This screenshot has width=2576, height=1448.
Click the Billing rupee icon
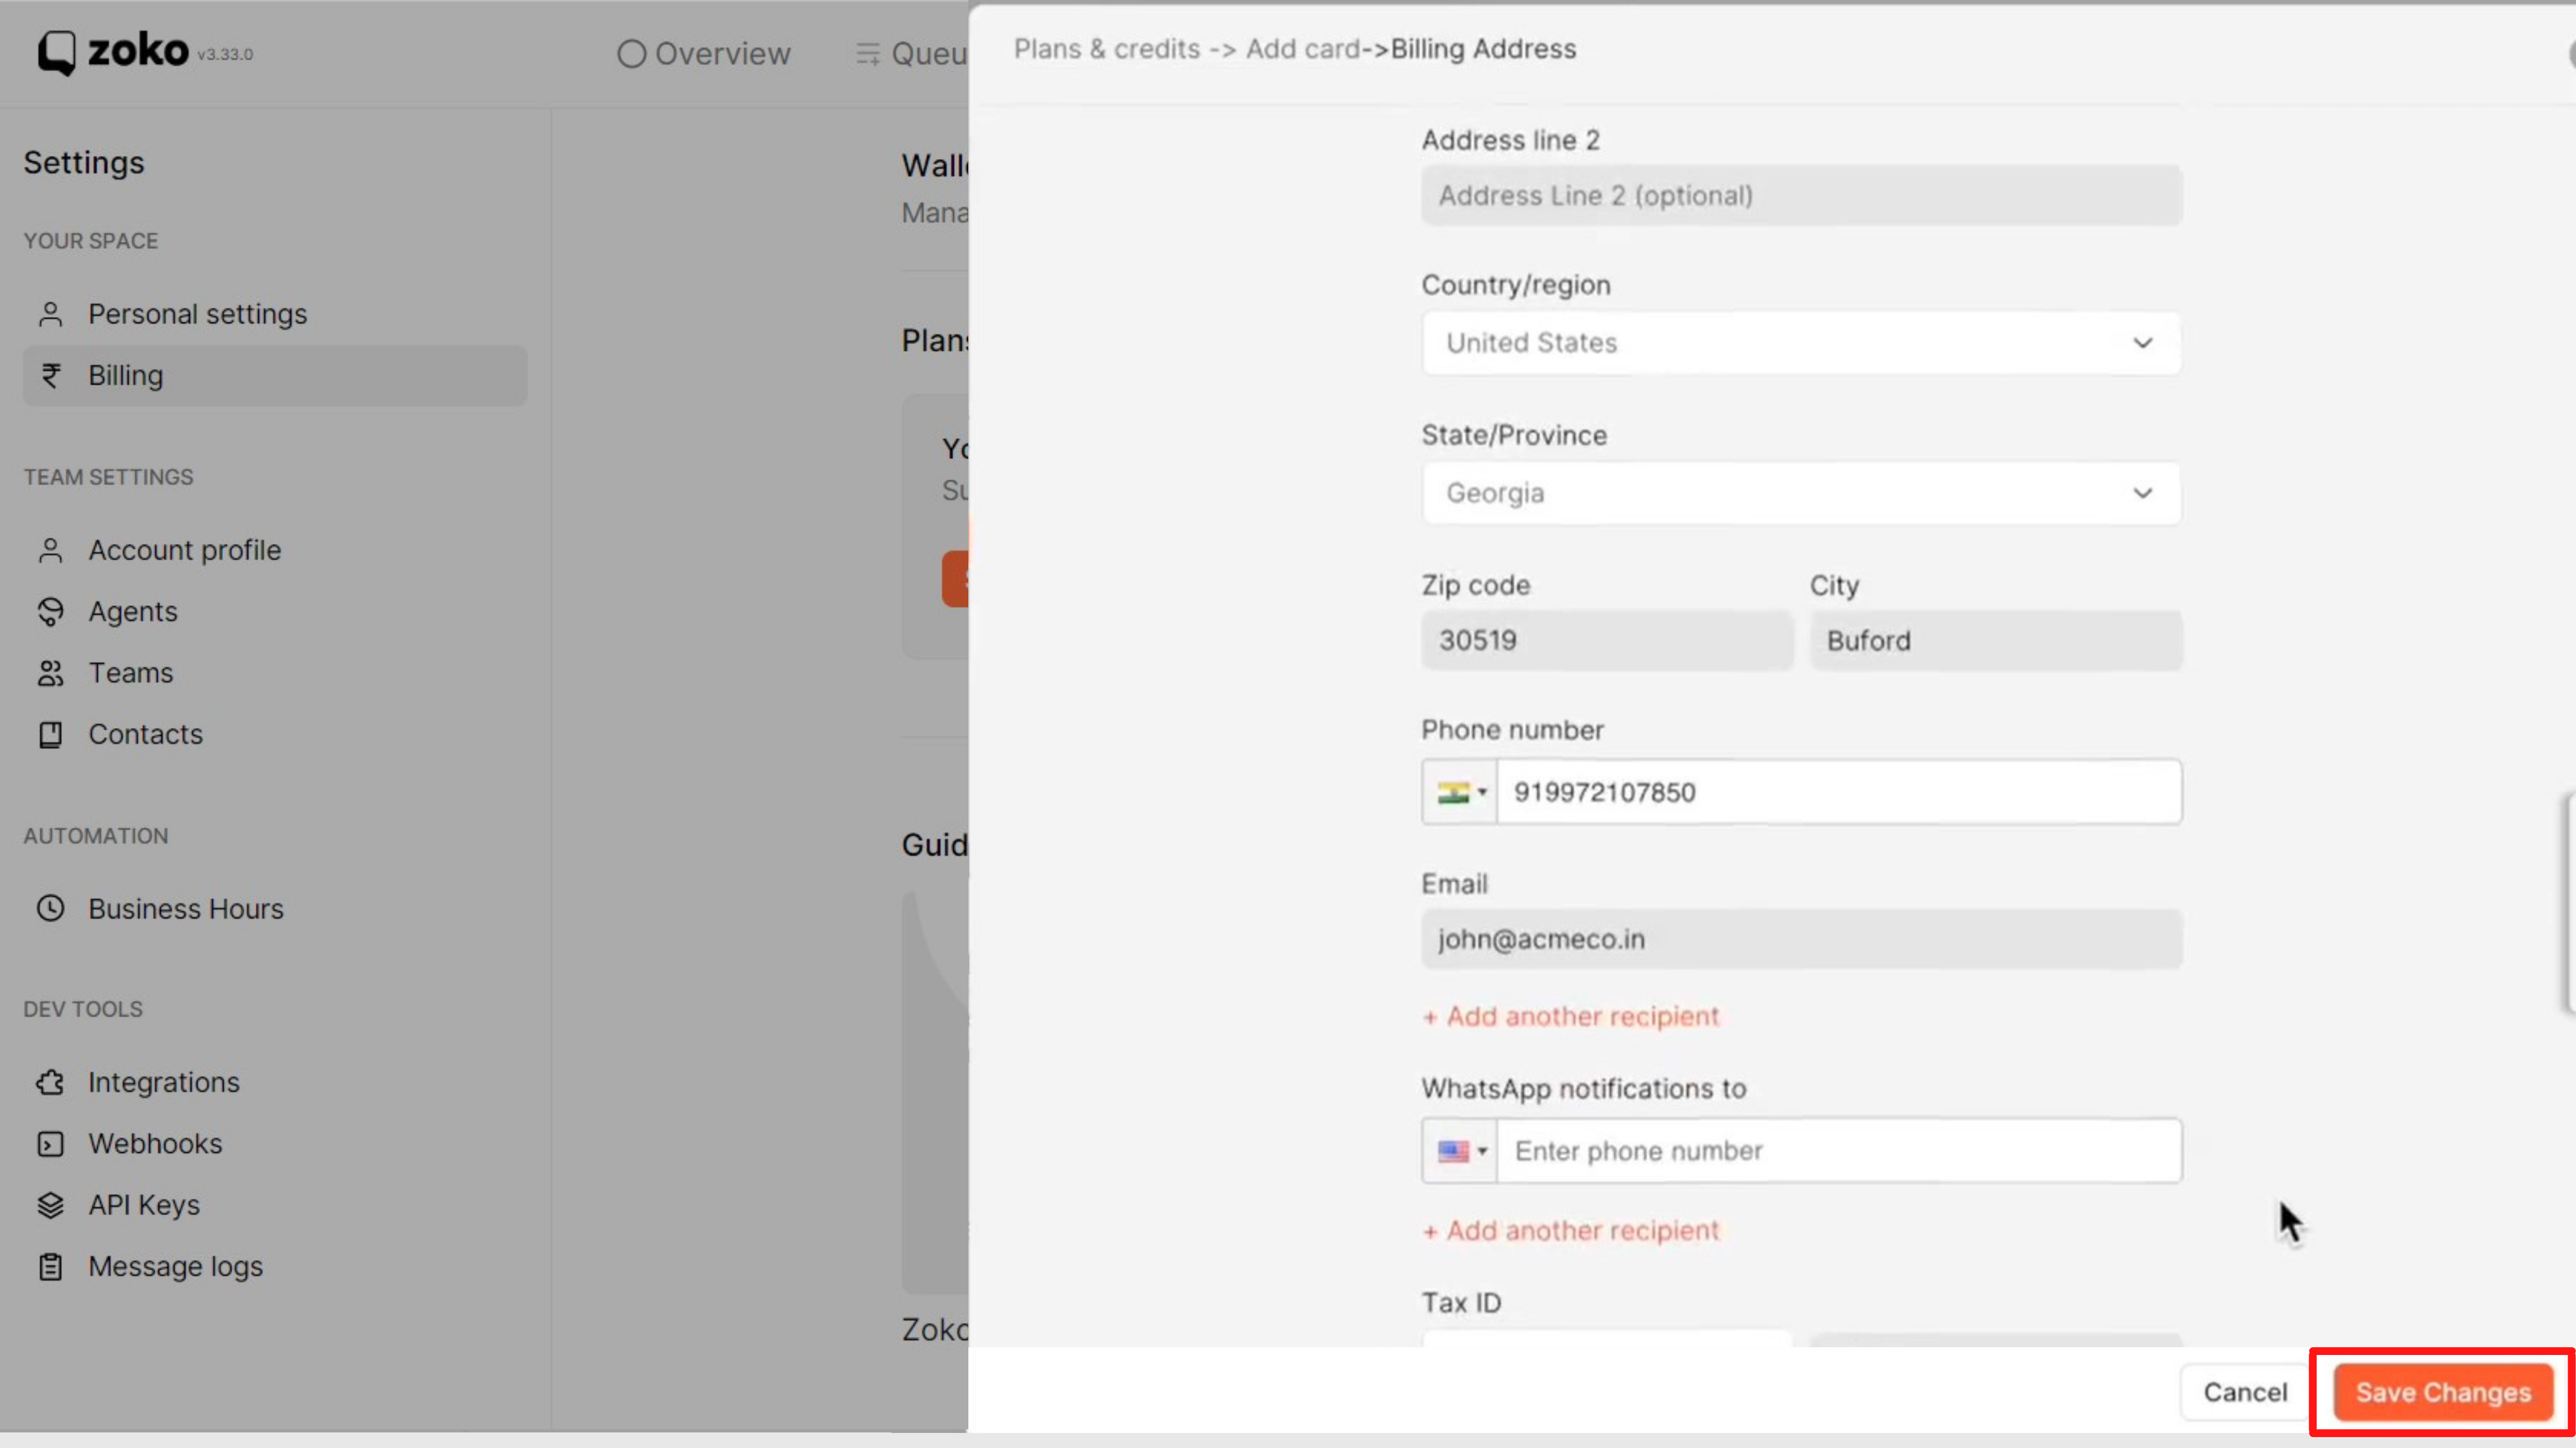(50, 376)
